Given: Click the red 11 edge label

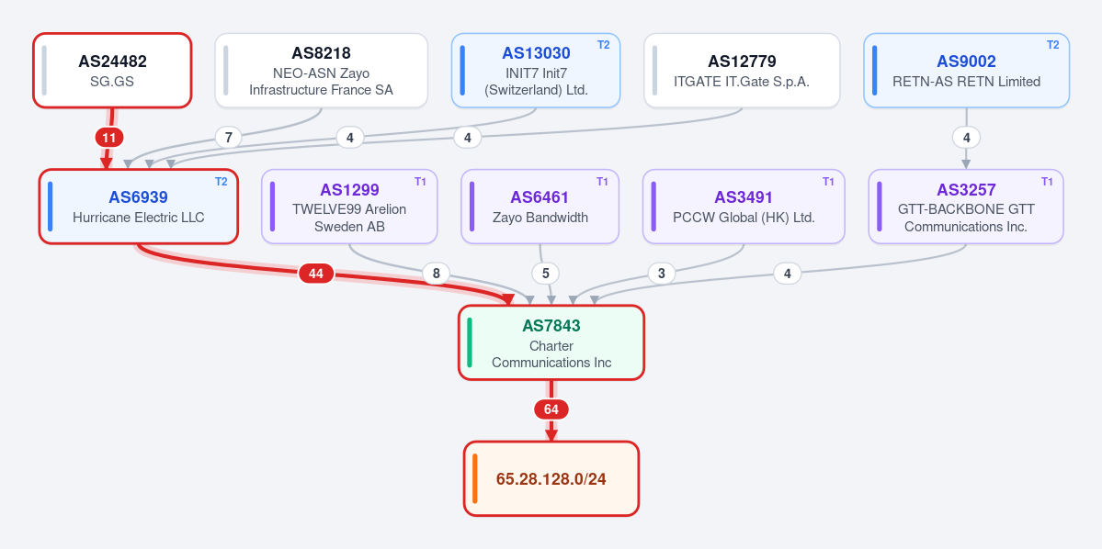Looking at the screenshot, I should 109,138.
